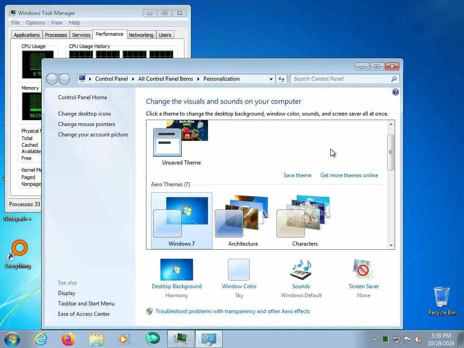
Task: Switch to Applications tab in Task Manager
Action: click(27, 35)
